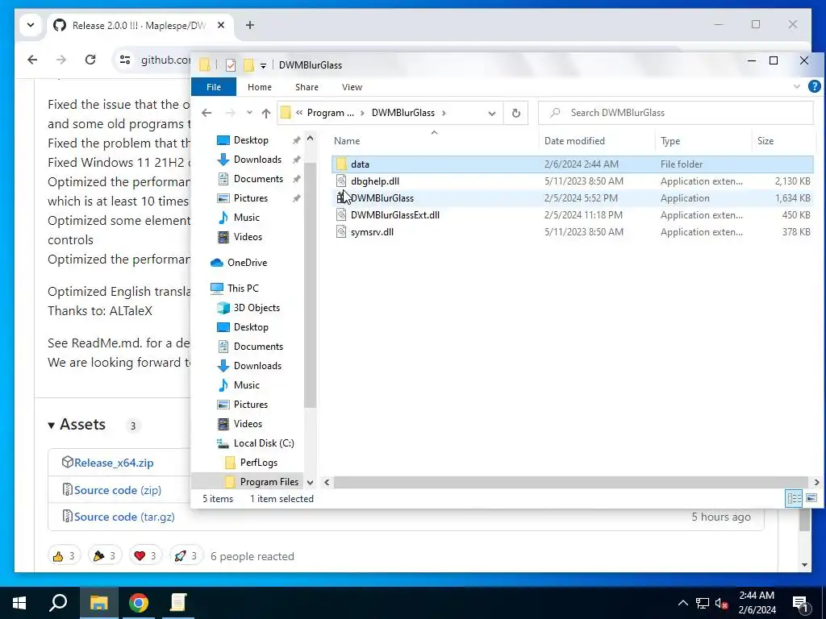
Task: Expand the Explorer ribbon
Action: (796, 87)
